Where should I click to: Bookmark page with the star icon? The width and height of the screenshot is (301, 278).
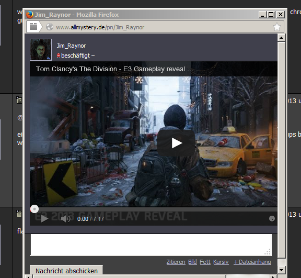point(277,27)
